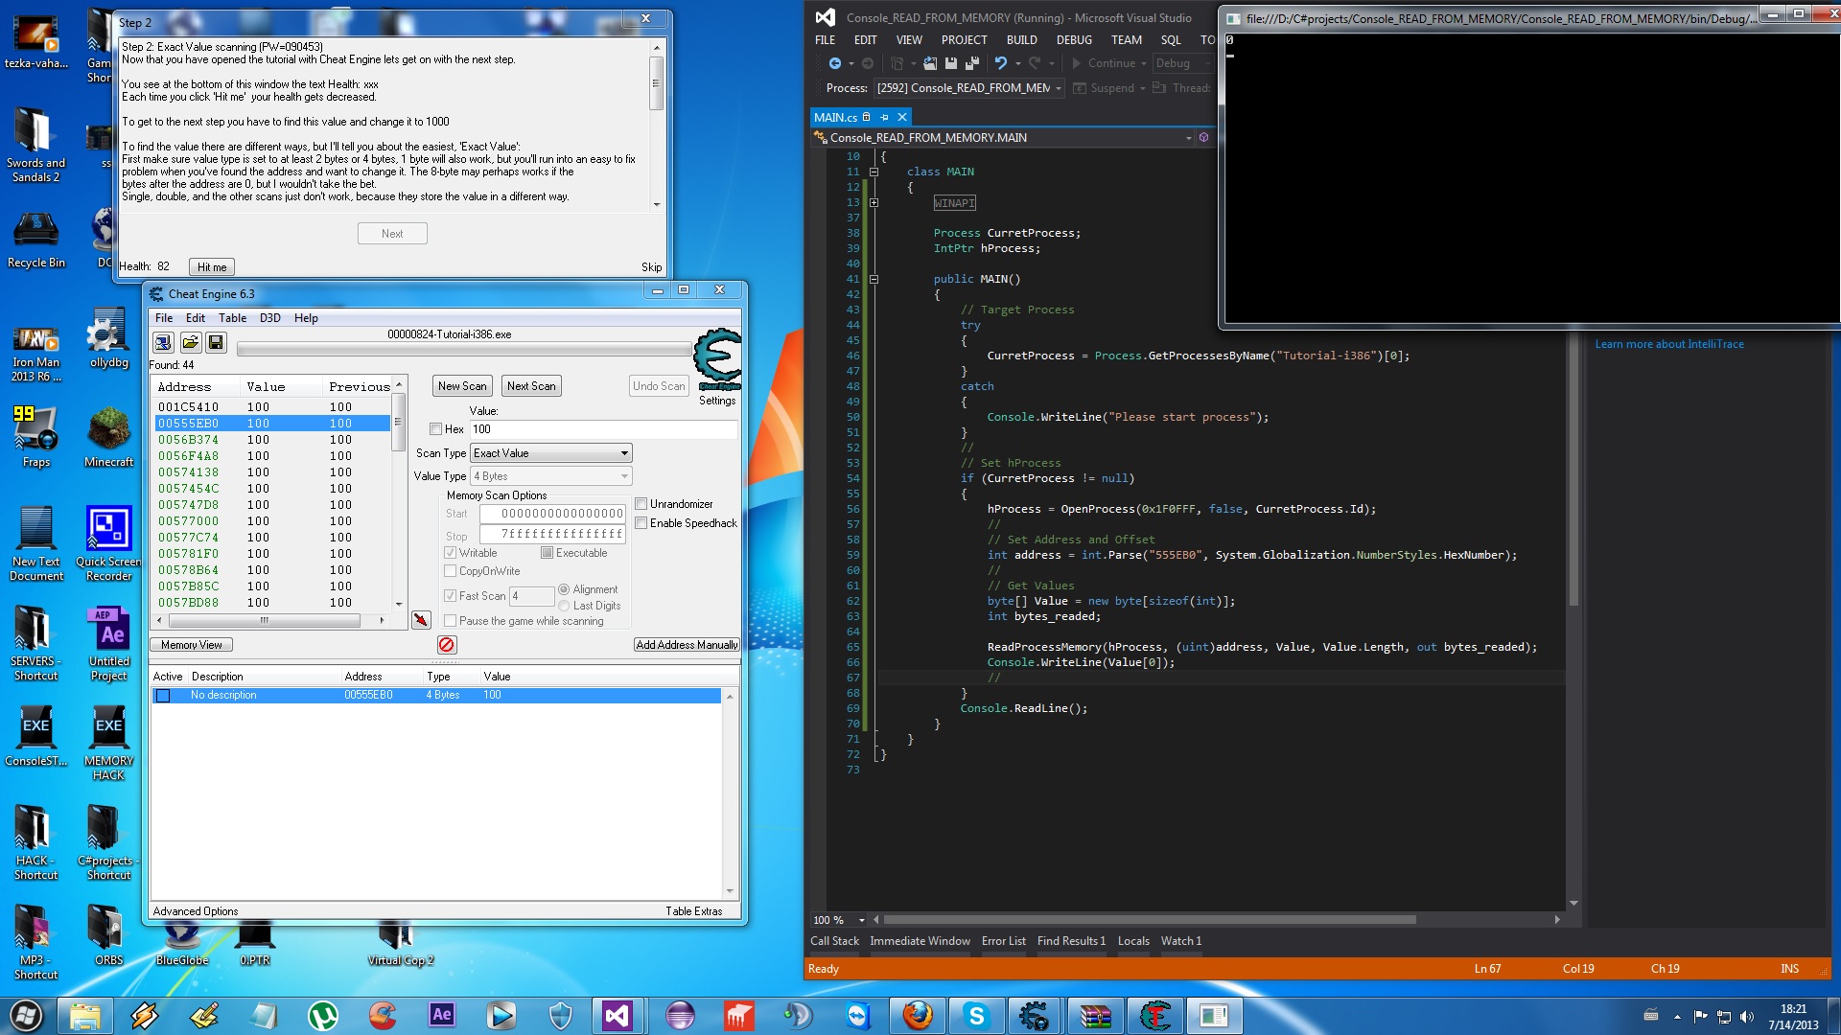Open the Table menu in Cheat Engine

(232, 318)
